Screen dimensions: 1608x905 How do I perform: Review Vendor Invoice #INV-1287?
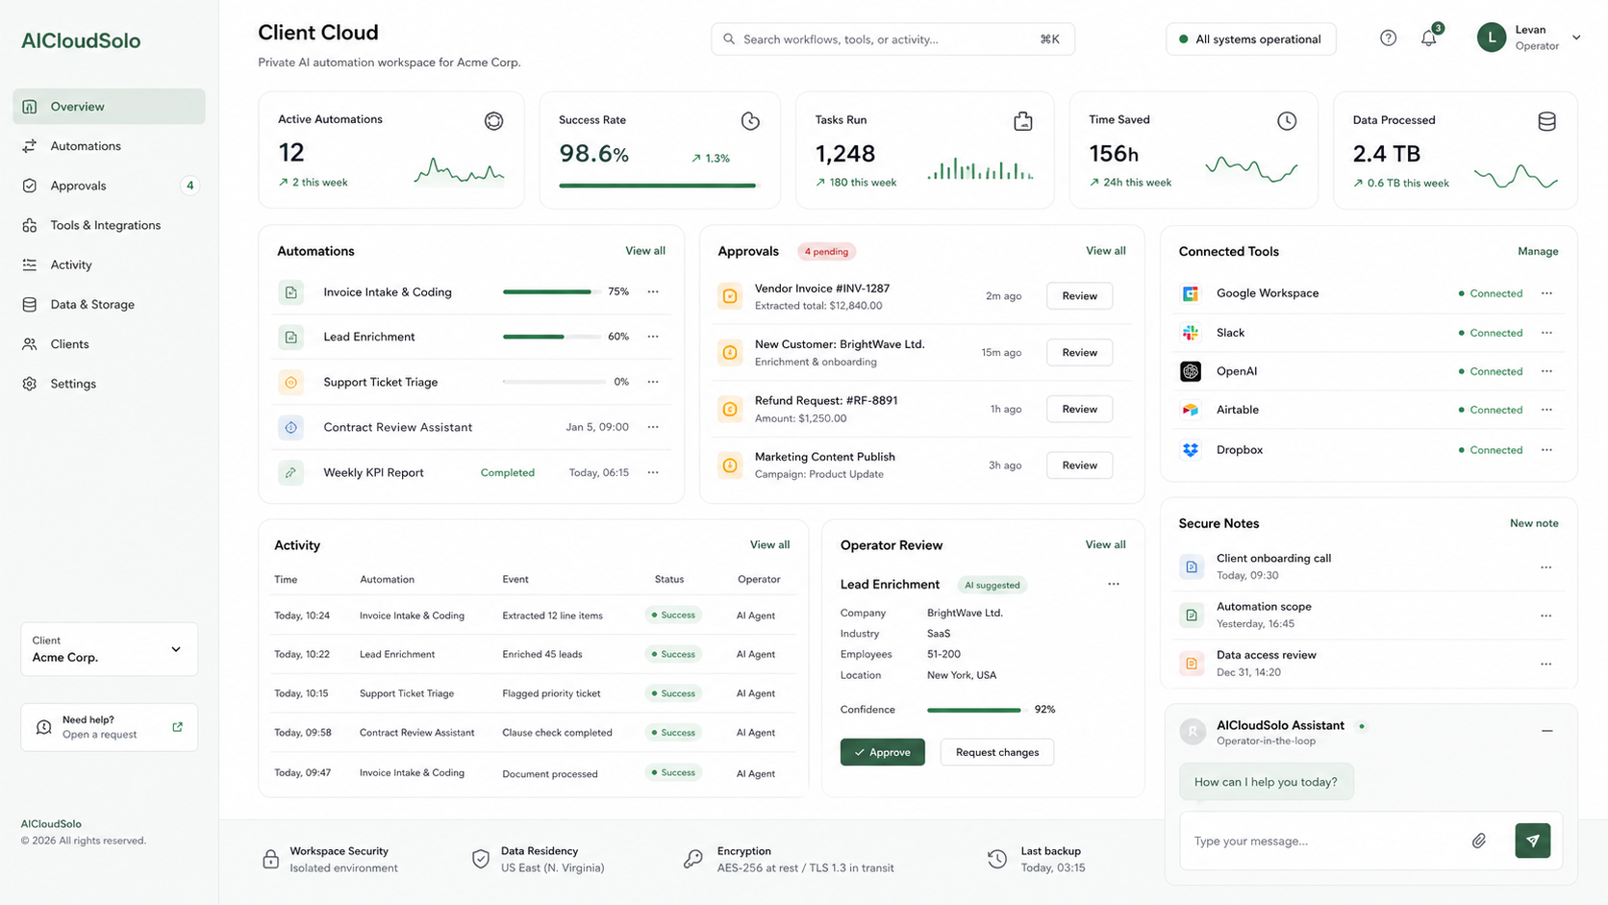click(x=1079, y=296)
